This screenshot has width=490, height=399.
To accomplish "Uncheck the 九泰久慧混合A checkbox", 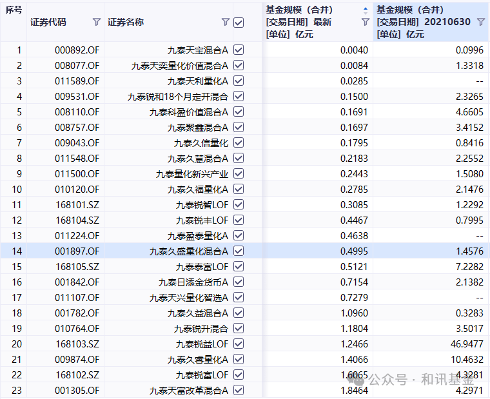I will (239, 158).
